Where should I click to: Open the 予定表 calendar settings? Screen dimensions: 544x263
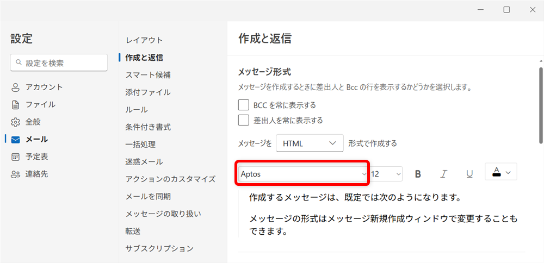36,156
